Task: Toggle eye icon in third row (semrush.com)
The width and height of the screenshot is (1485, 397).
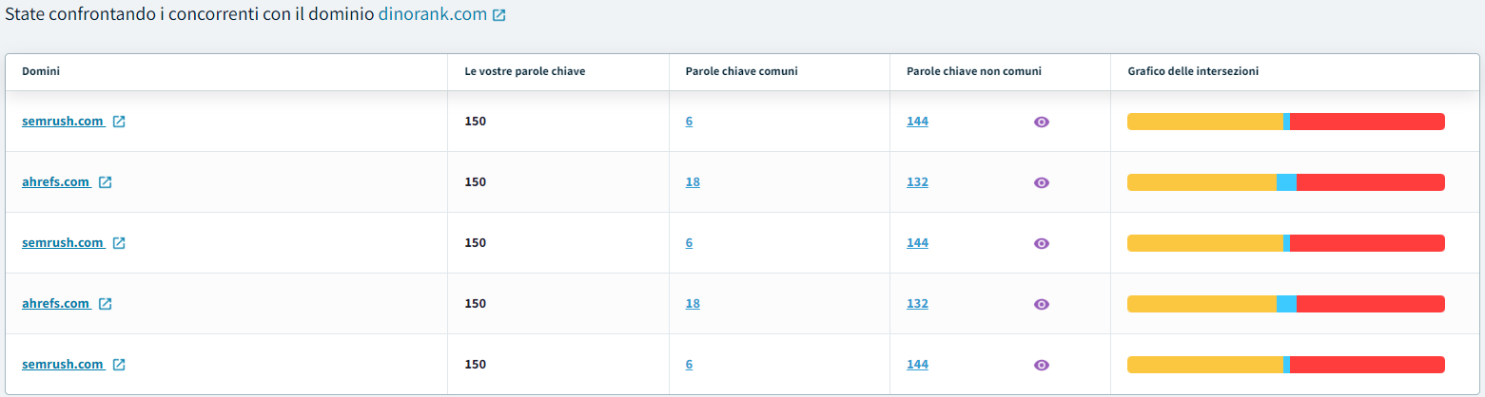Action: (x=1042, y=243)
